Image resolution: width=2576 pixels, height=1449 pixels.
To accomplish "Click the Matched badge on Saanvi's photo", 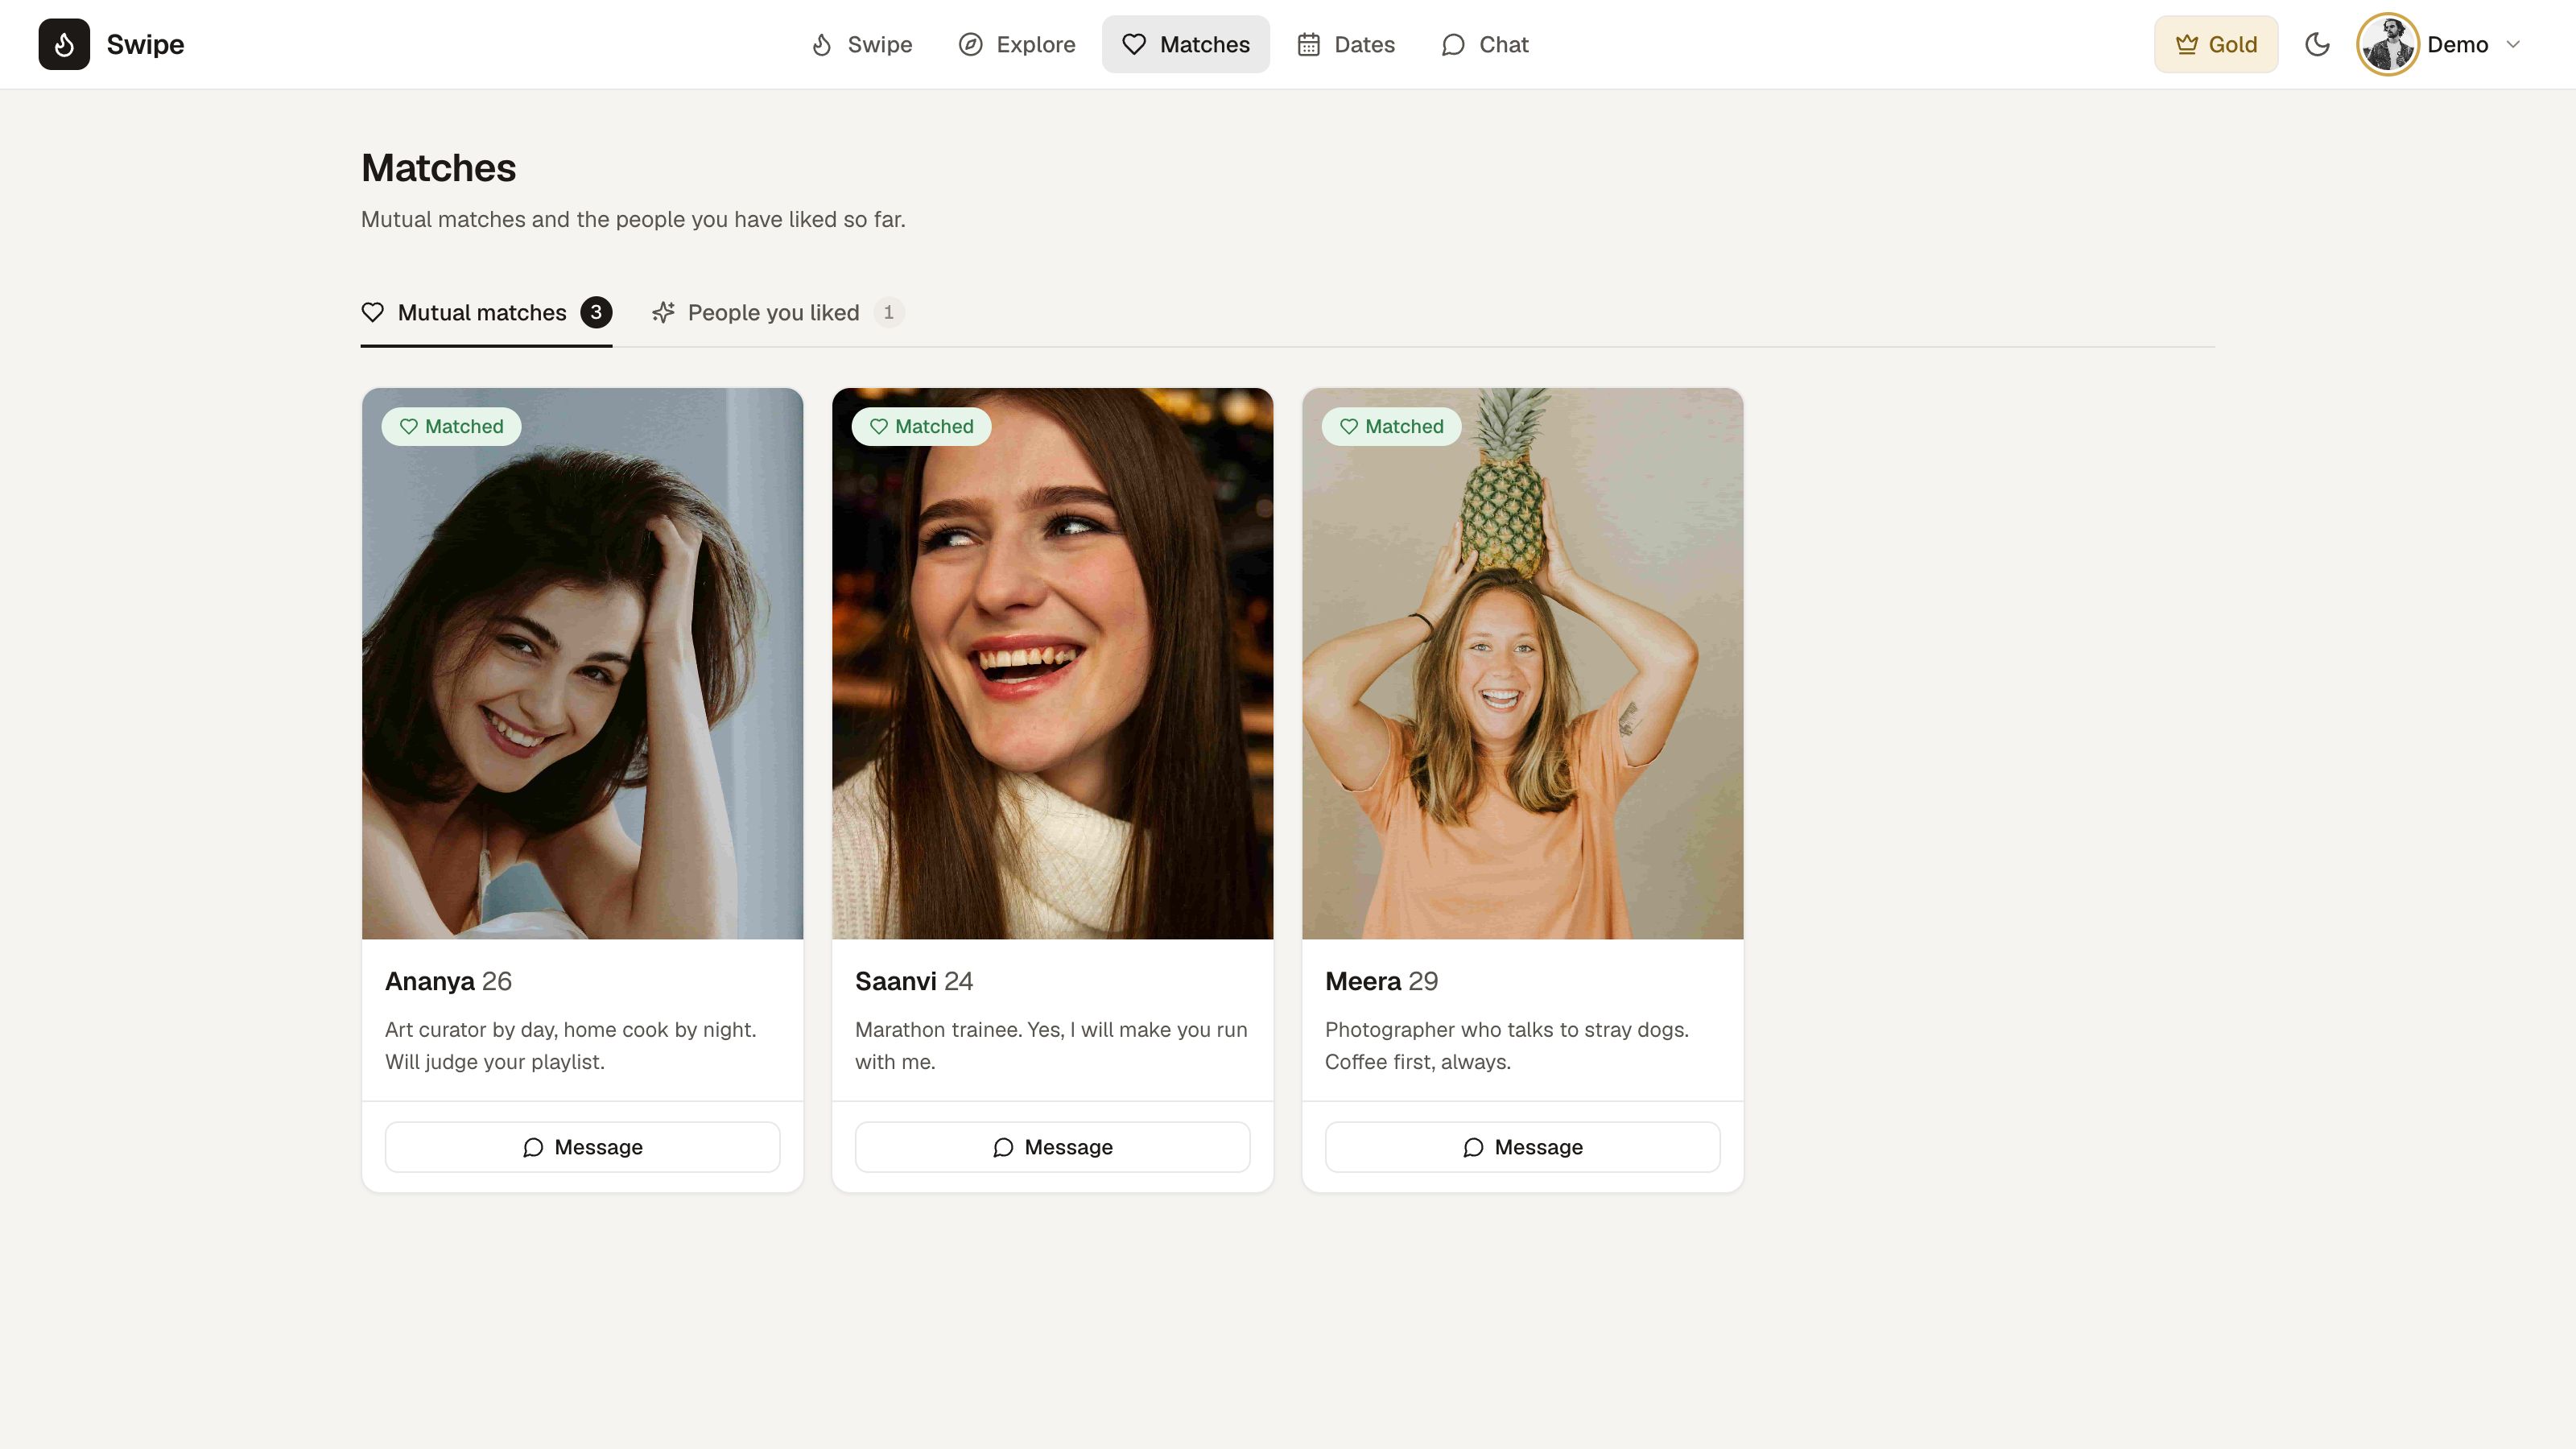I will pyautogui.click(x=921, y=426).
